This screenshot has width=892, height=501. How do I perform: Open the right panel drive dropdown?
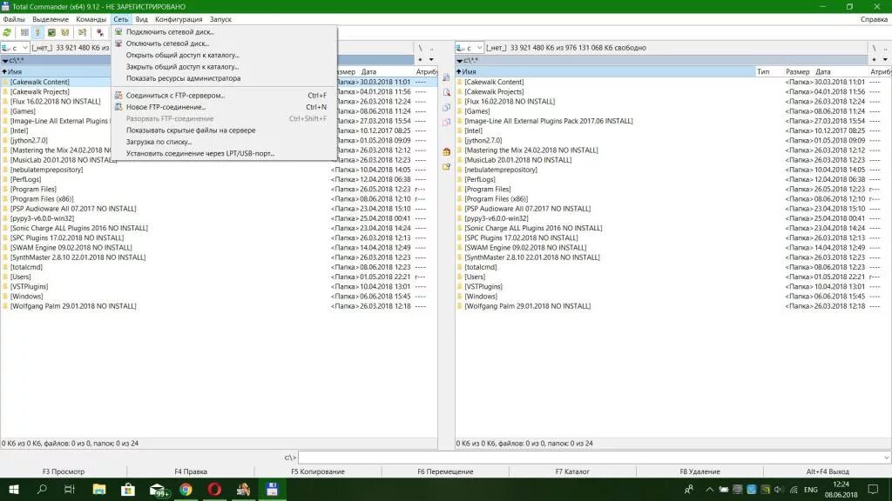point(480,48)
